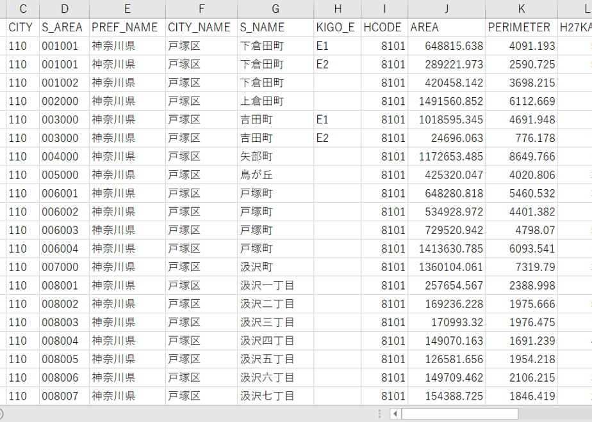Image resolution: width=592 pixels, height=422 pixels.
Task: Click the CITY_NAME header cell
Action: pos(202,27)
